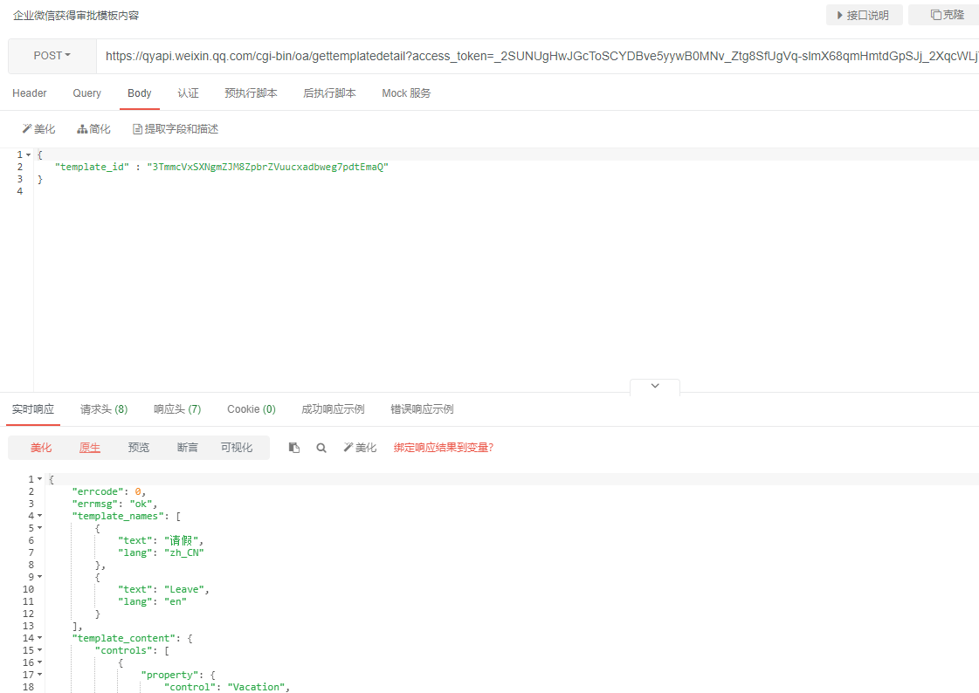Select 可视化 visualization view
Screen dimensions: 979x693
click(237, 447)
